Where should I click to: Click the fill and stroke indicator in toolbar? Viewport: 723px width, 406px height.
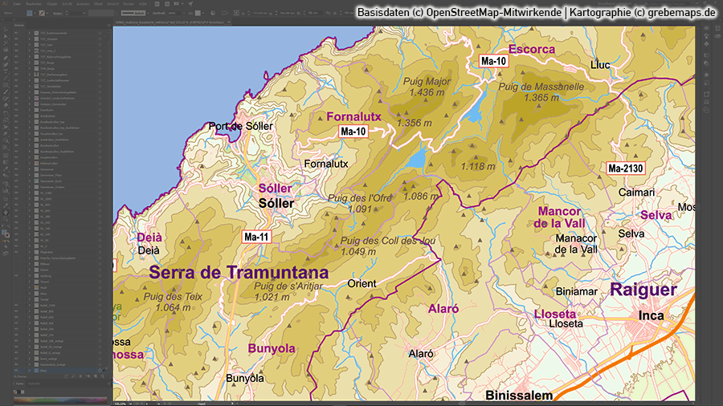click(6, 233)
